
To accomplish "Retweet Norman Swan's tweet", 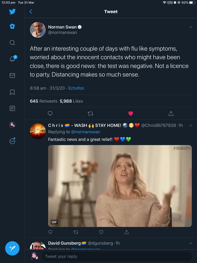I will point(90,114).
